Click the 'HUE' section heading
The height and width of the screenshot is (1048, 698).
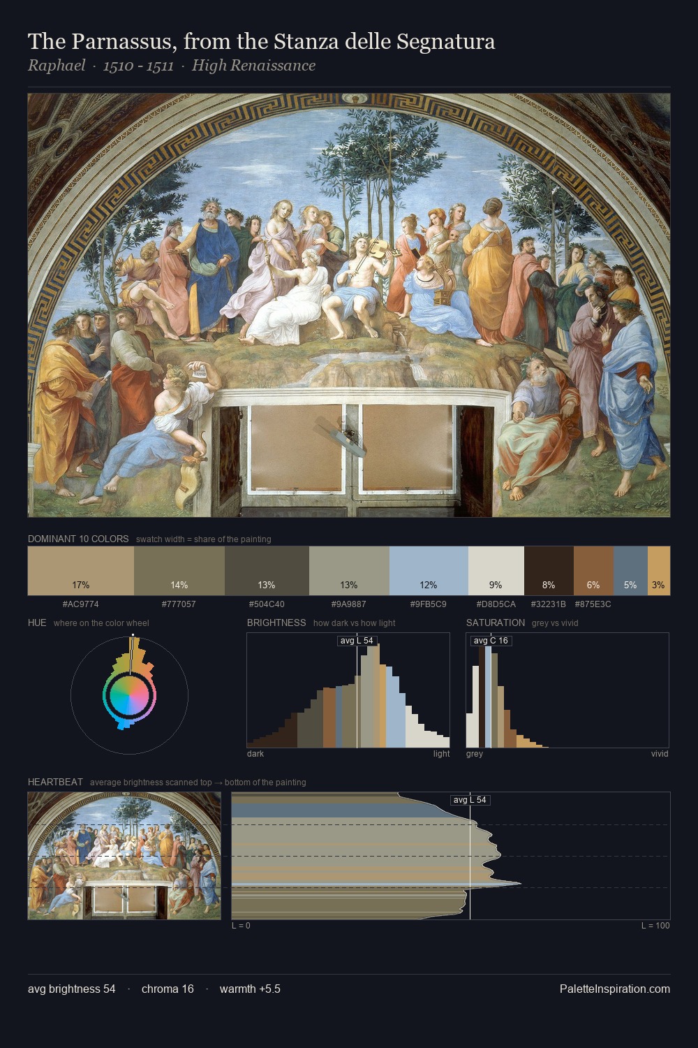[x=37, y=623]
